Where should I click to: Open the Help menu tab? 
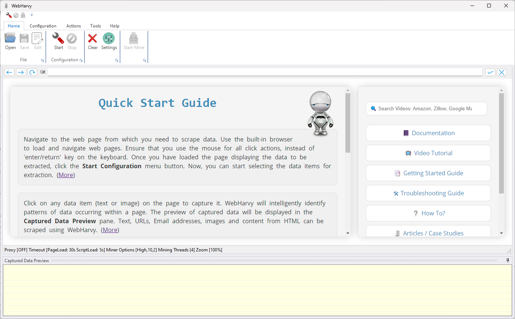pyautogui.click(x=115, y=26)
